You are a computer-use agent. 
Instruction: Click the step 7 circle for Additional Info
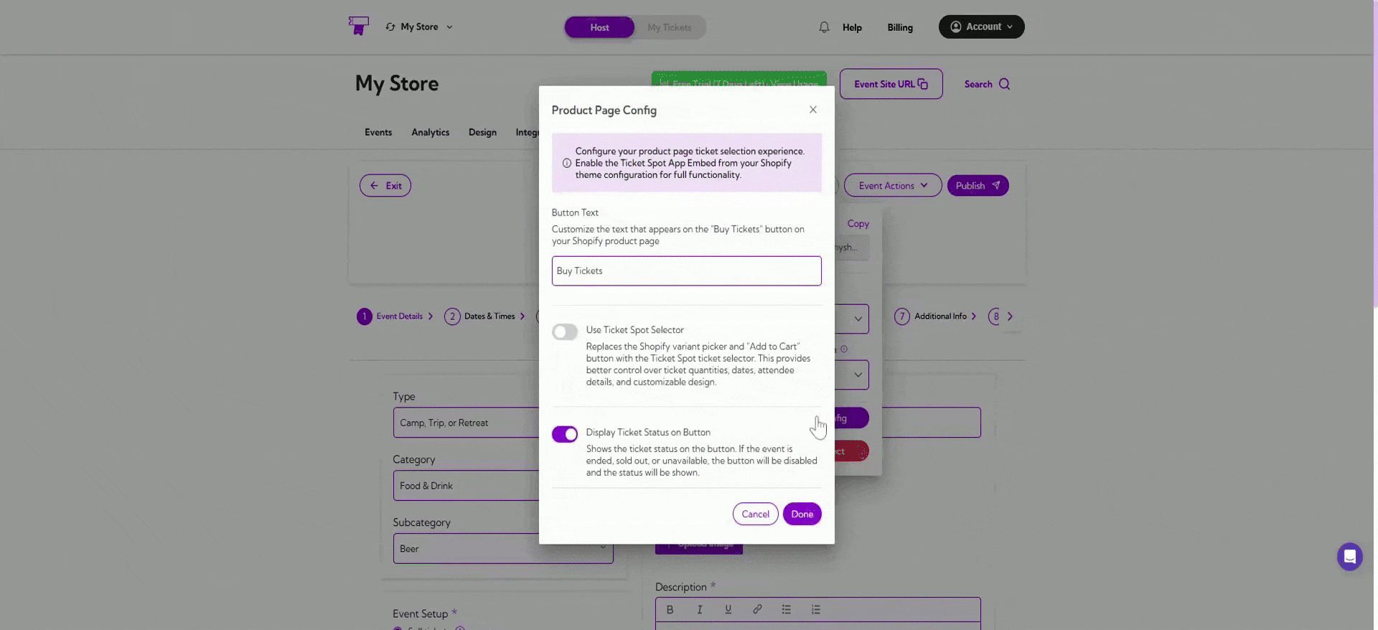(902, 316)
